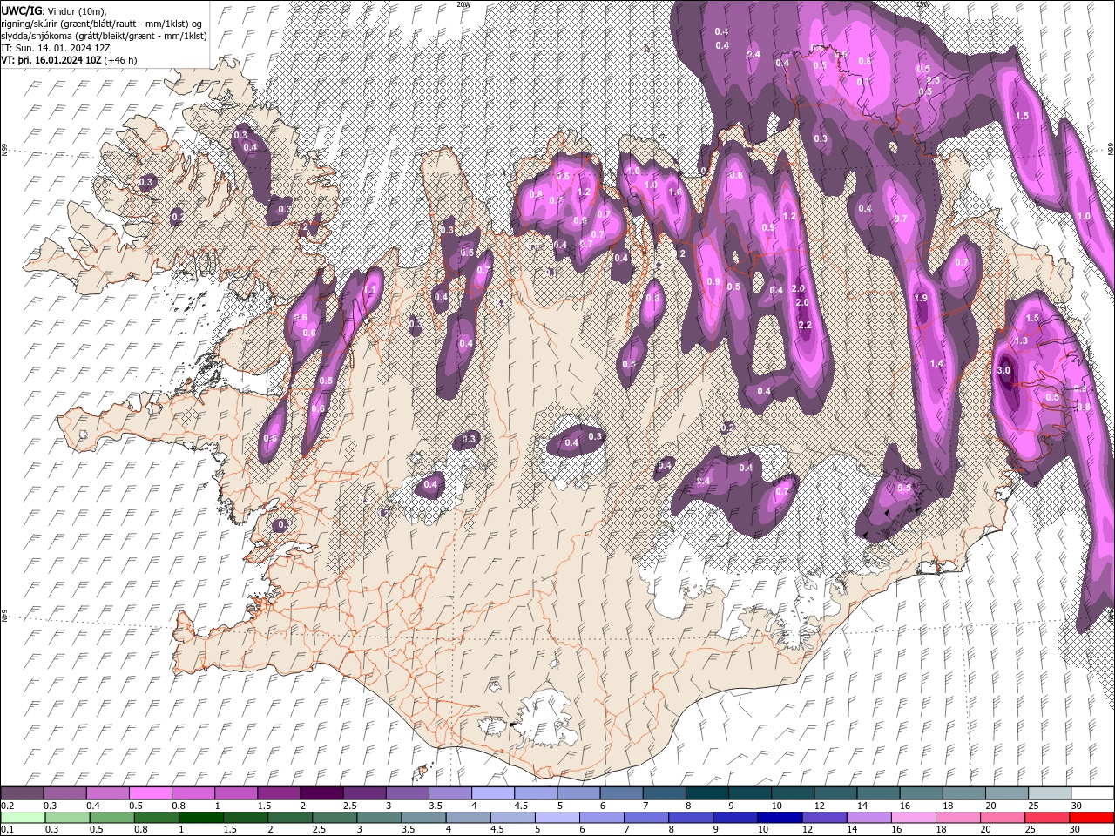Select the '30' label under the rain legend
The image size is (1115, 836).
(1077, 830)
